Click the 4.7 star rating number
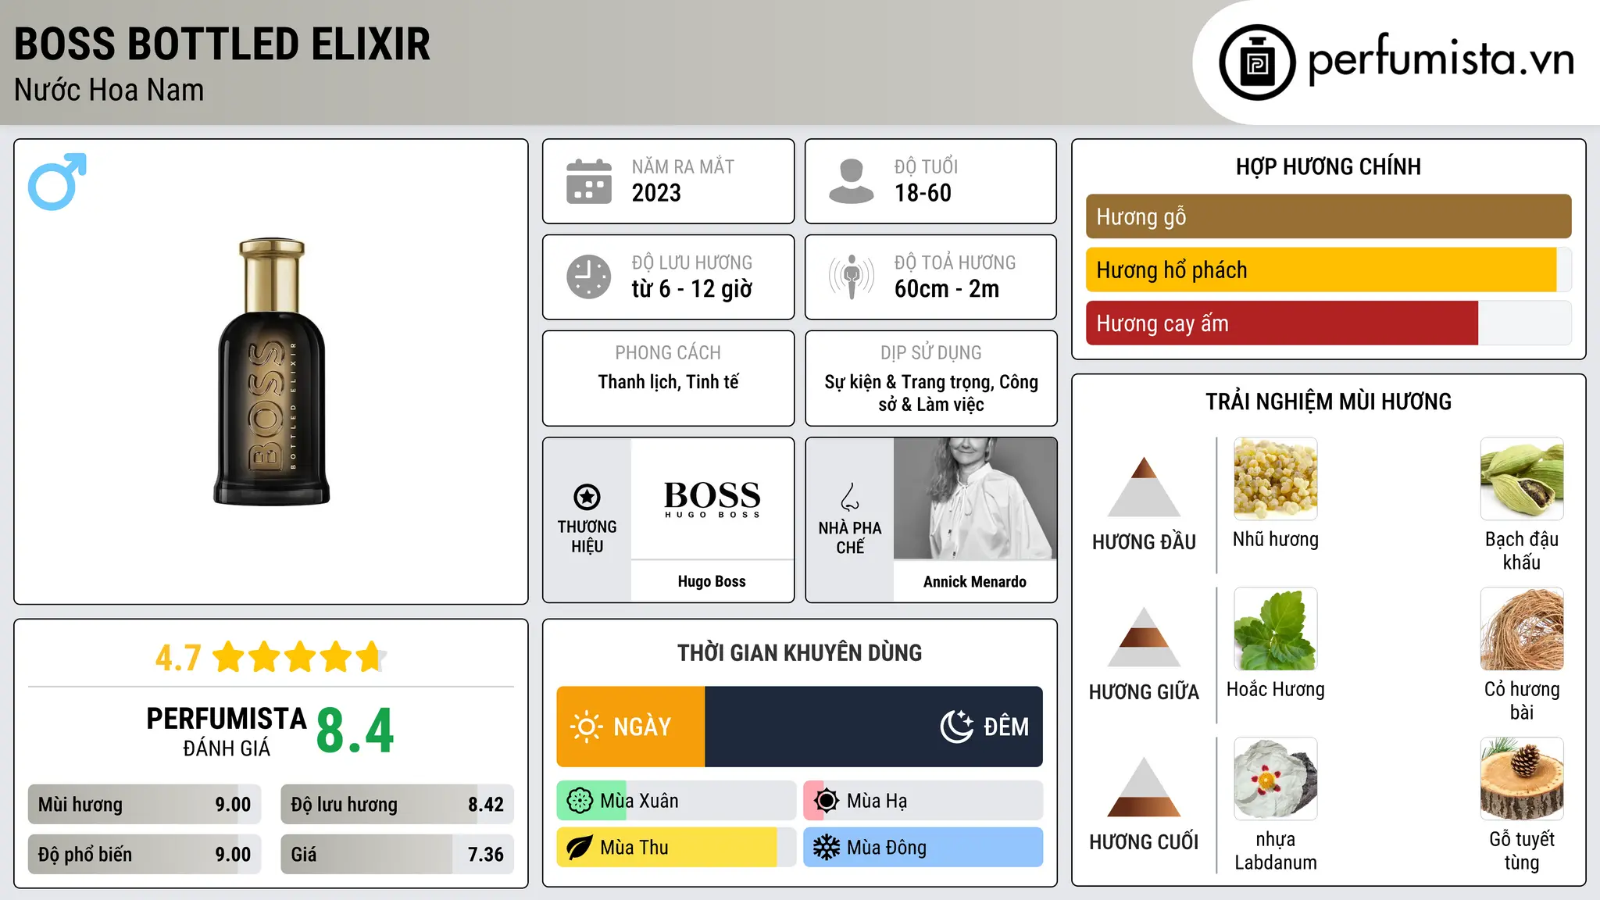Screen dimensions: 1600x900 point(178,658)
